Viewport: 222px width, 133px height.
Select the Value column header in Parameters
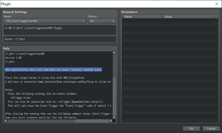[x=188, y=17]
